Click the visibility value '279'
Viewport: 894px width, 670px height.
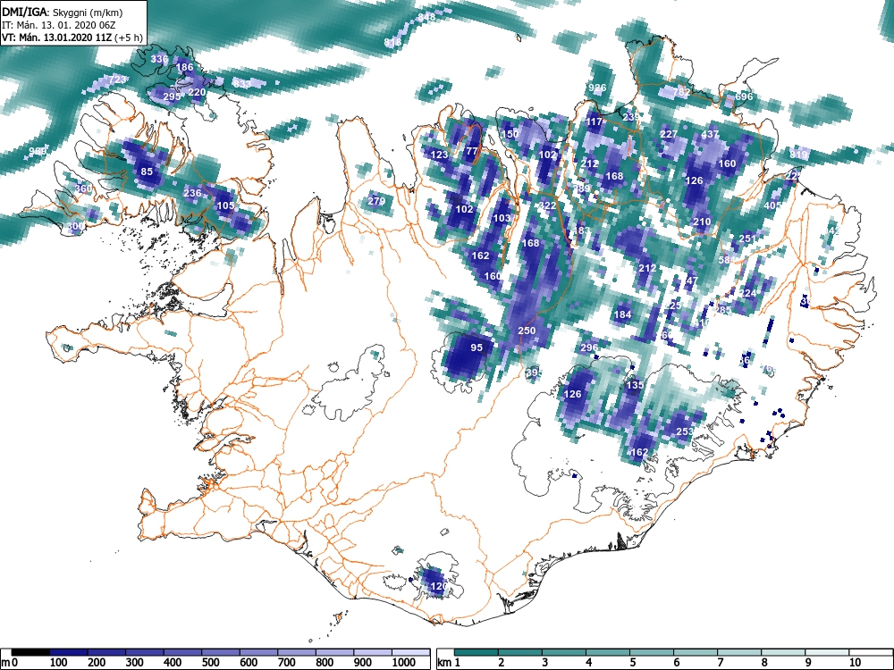(x=376, y=201)
